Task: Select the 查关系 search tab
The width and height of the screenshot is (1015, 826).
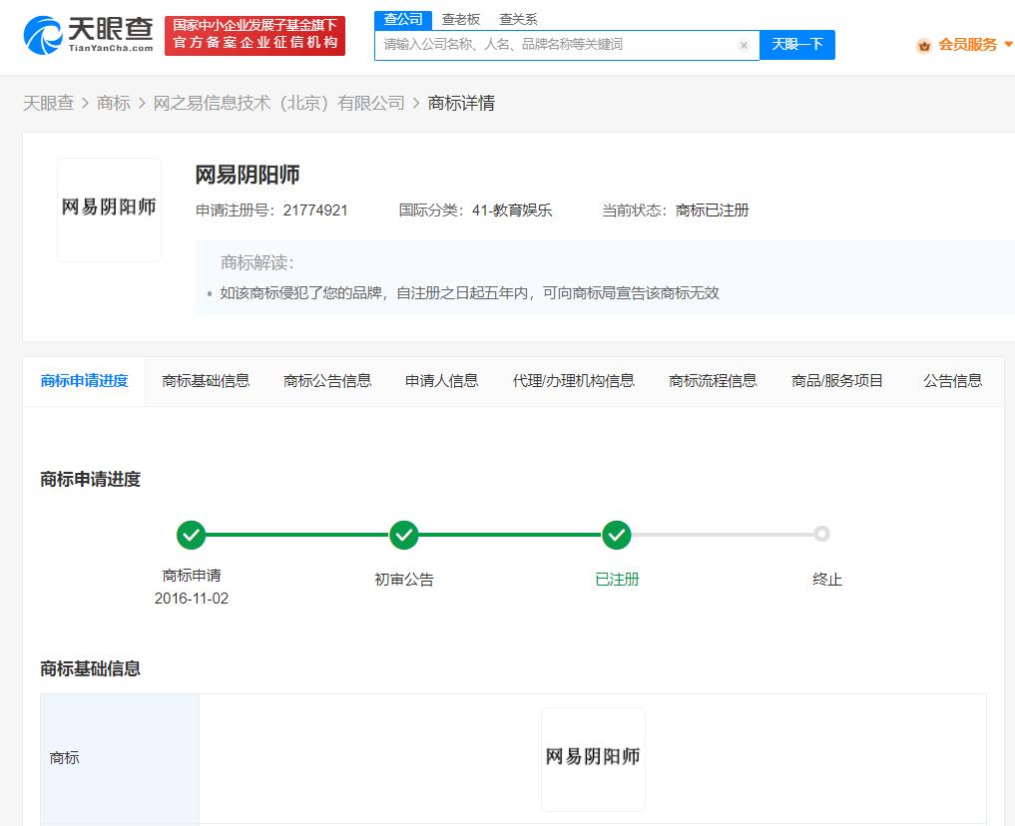Action: [x=518, y=19]
